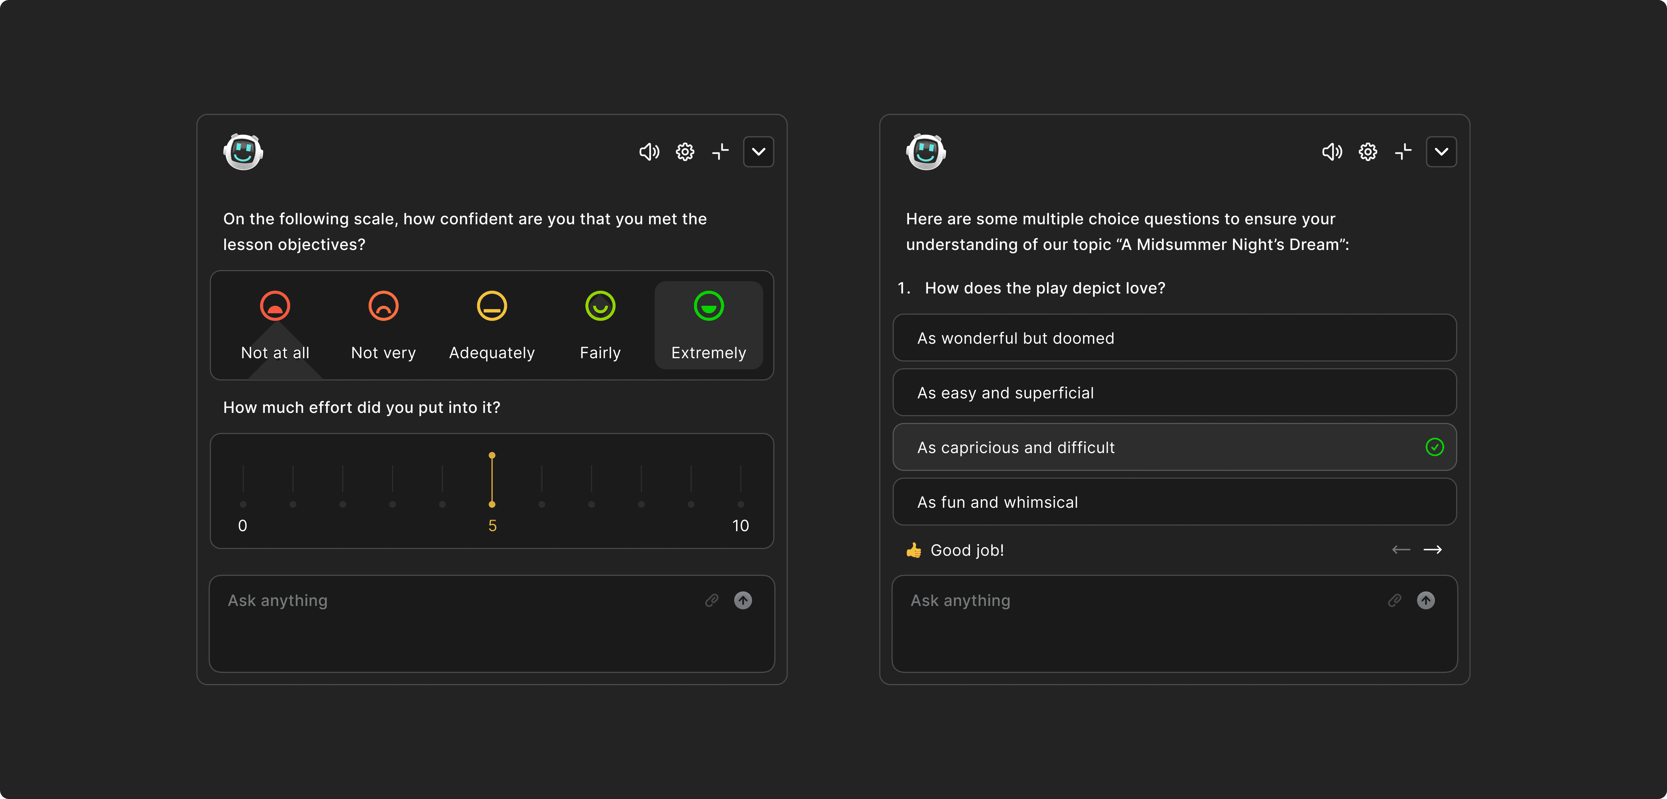Click the robot avatar in the right panel
The width and height of the screenshot is (1667, 799).
(x=926, y=152)
